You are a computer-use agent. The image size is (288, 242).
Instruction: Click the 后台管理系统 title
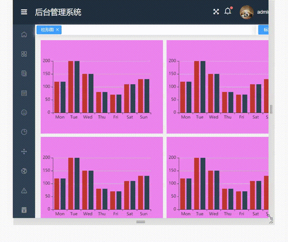click(58, 12)
